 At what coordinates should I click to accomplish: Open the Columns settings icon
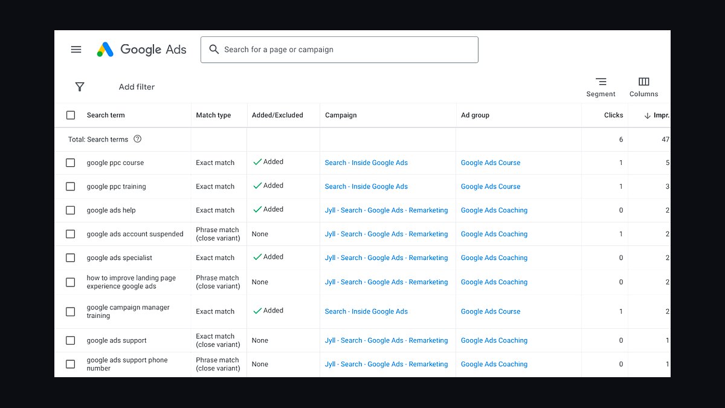point(643,82)
